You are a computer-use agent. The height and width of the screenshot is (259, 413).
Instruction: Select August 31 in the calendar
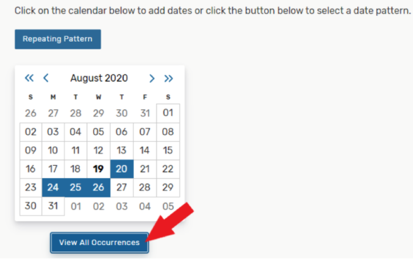click(x=53, y=206)
